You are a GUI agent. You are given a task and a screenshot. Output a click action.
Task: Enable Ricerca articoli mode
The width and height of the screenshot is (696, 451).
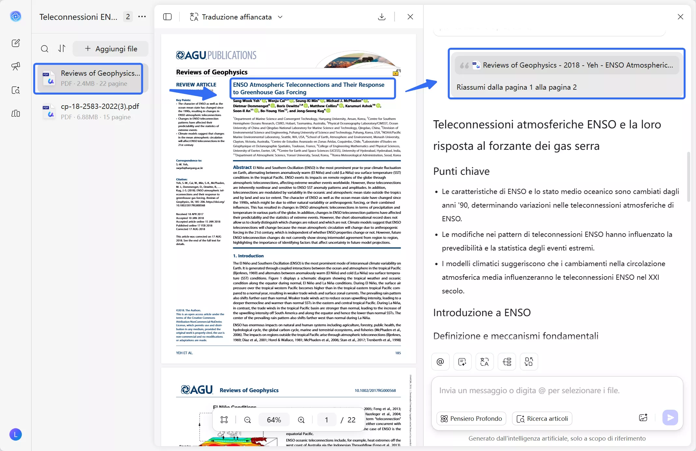tap(542, 418)
